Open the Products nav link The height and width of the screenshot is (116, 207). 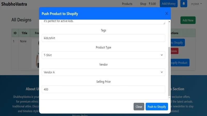pos(127,4)
